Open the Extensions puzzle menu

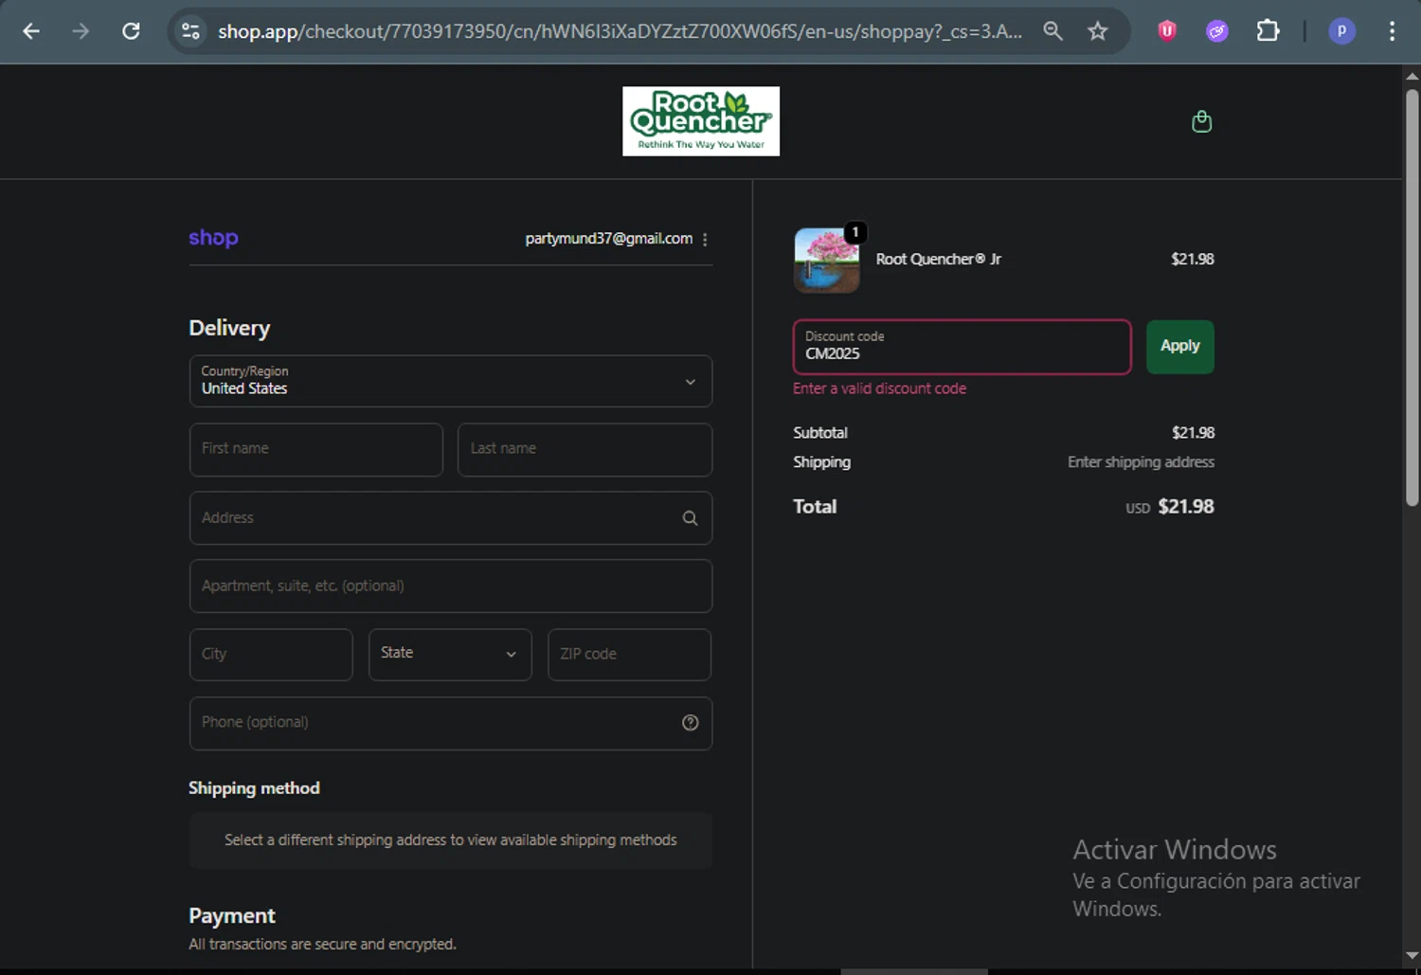tap(1268, 31)
